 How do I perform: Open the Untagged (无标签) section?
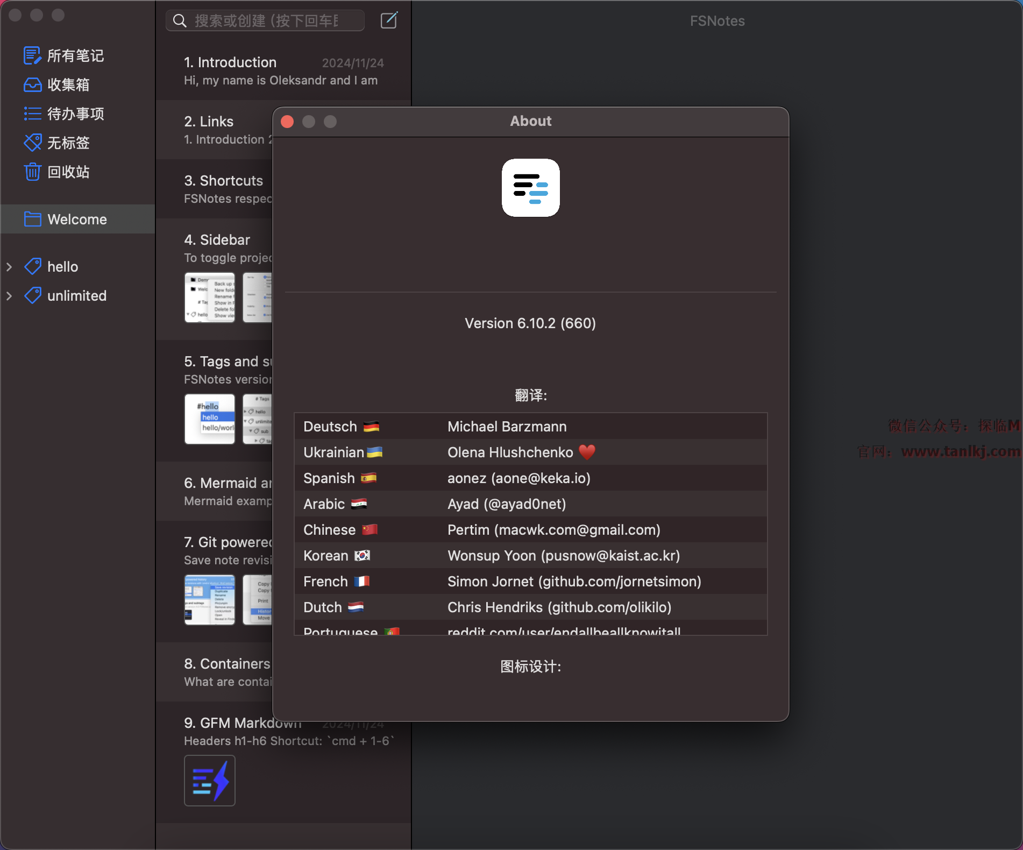tap(68, 143)
